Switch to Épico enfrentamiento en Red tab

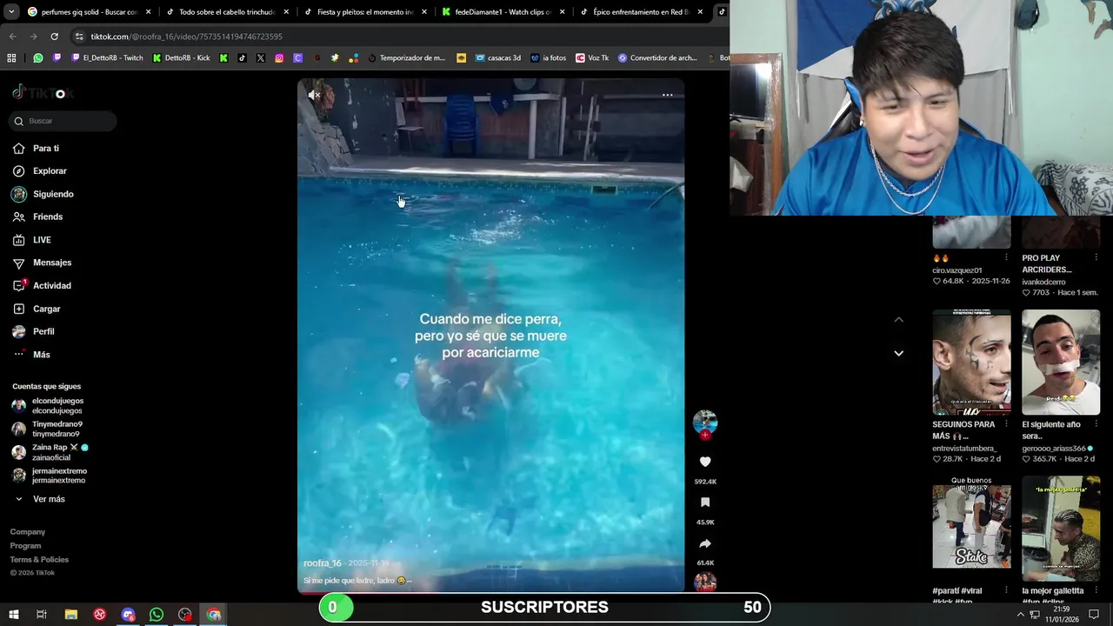click(641, 12)
